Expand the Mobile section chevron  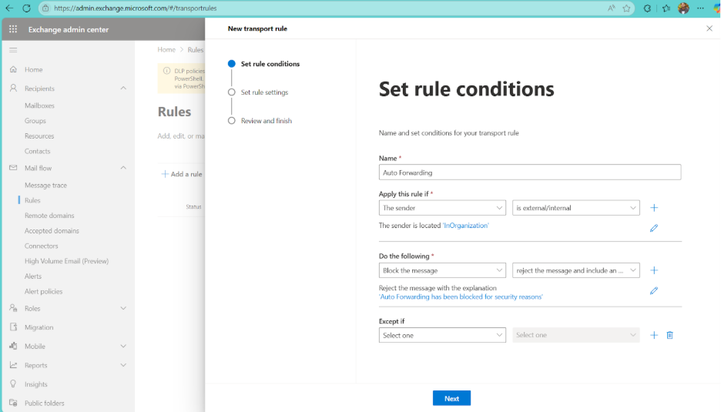[123, 346]
